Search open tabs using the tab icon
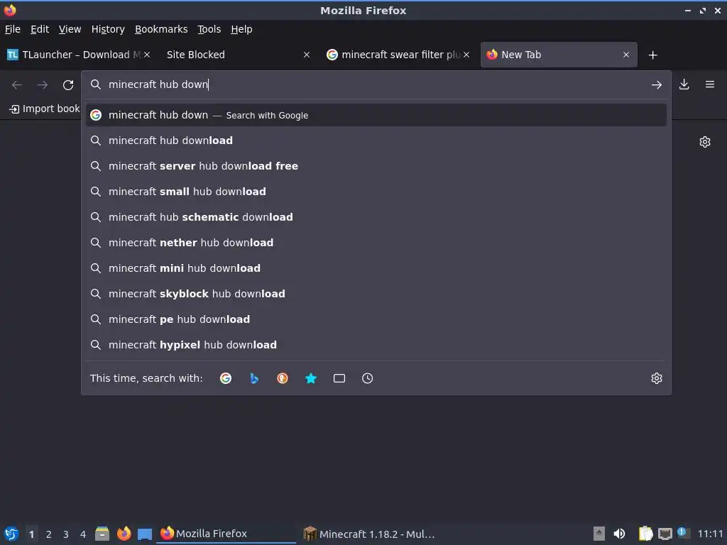Viewport: 727px width, 545px height. click(339, 378)
